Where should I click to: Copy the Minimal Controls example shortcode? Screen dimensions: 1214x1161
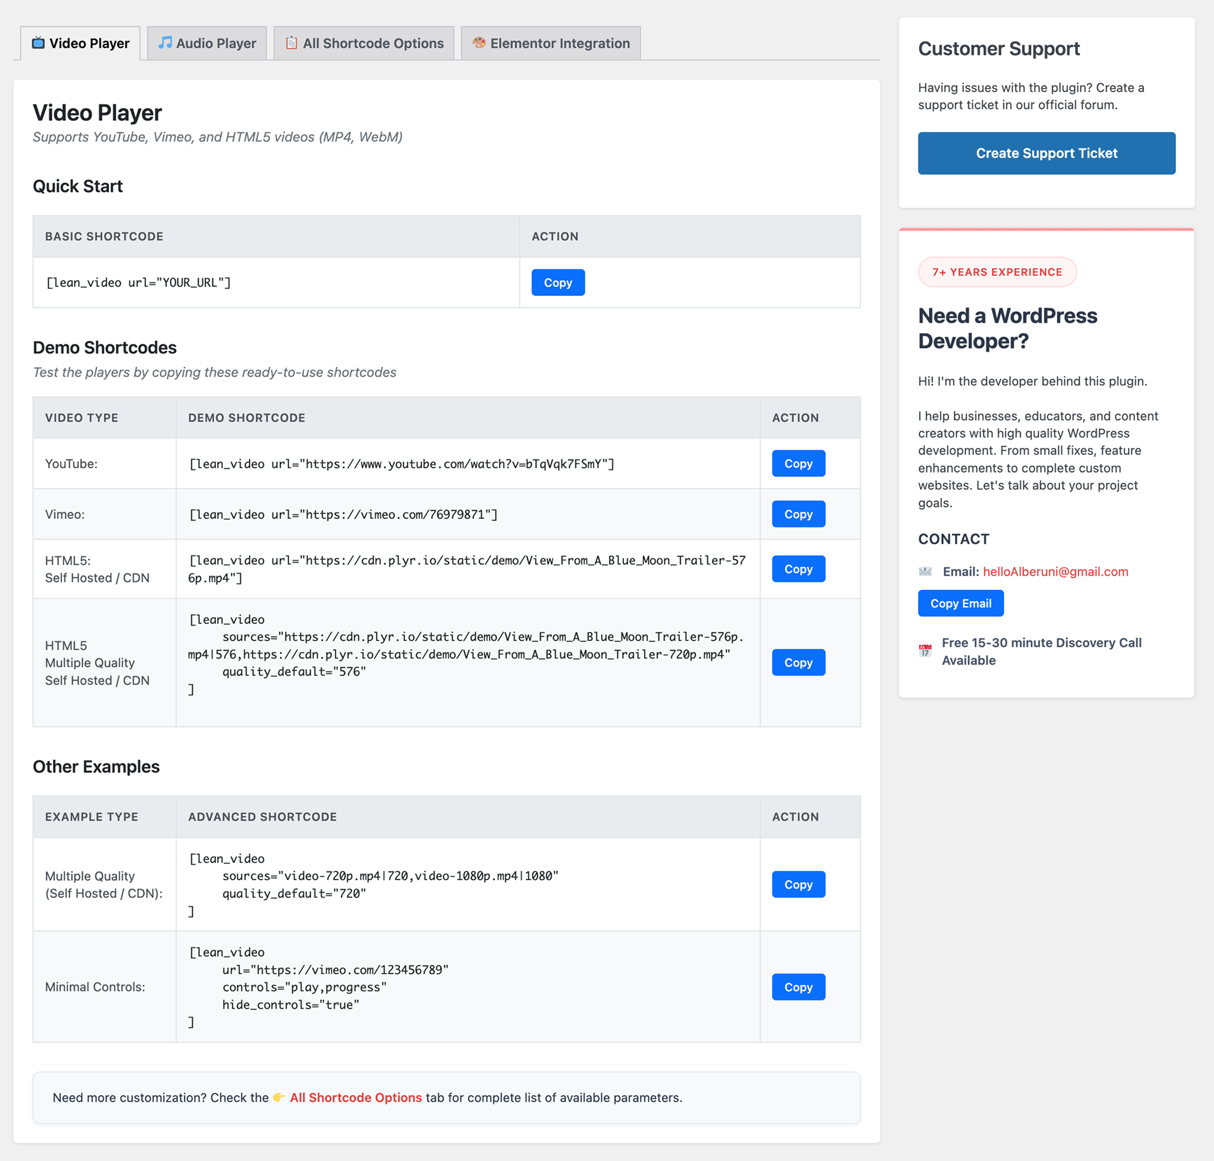point(798,987)
